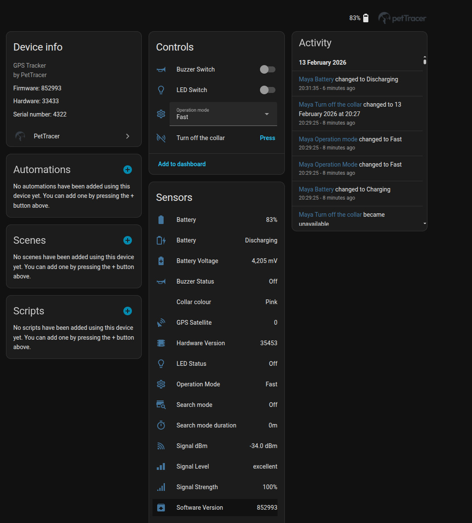Turn on the Buzzer Switch toggle
This screenshot has height=523, width=472.
tap(268, 69)
